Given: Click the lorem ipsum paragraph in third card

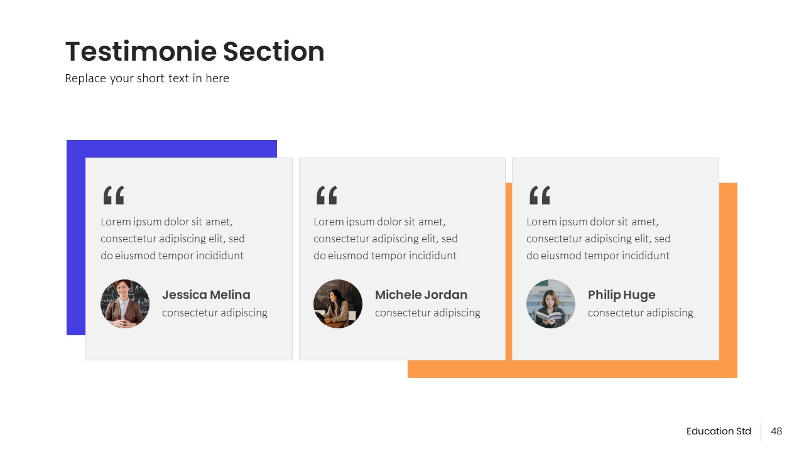Looking at the screenshot, I should 599,239.
